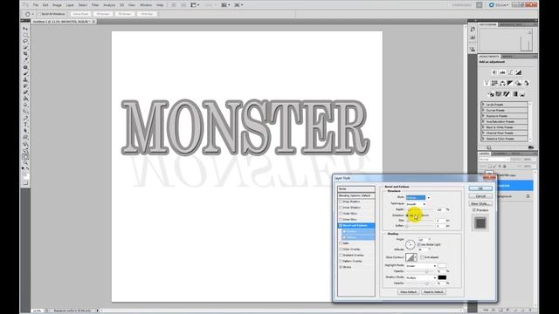Enable the Outer Glow effect checkbox
The width and height of the screenshot is (559, 314).
click(x=341, y=214)
